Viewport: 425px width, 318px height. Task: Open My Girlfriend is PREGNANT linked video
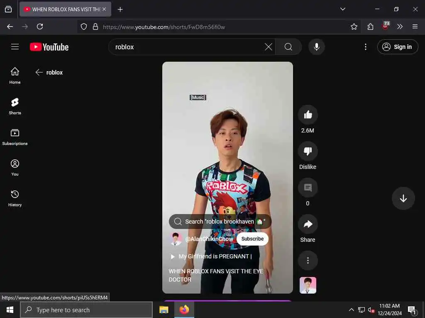211,256
